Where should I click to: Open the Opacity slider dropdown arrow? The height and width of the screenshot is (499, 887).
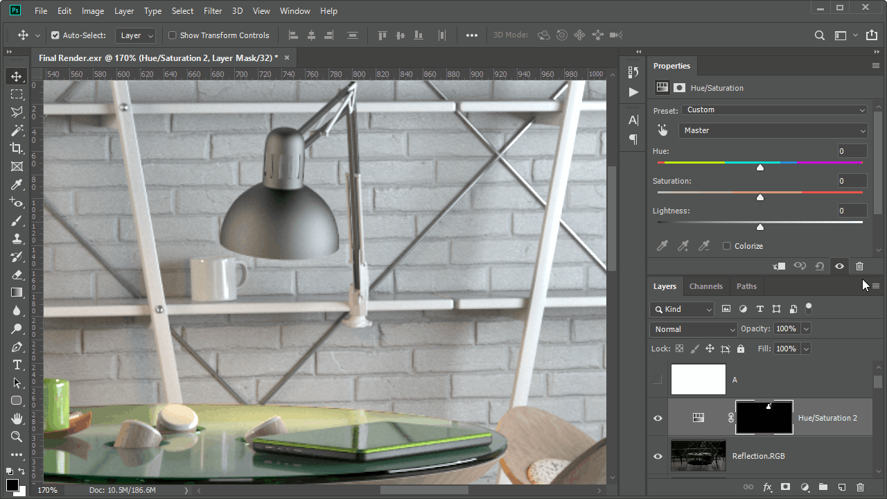coord(805,329)
